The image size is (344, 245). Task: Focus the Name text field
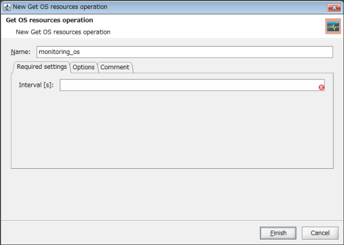tap(184, 52)
